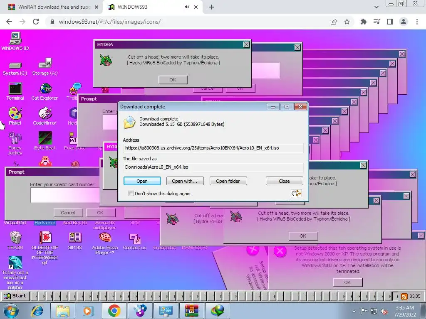Toggle Chrome side panel icon
The image size is (426, 319).
(x=390, y=22)
